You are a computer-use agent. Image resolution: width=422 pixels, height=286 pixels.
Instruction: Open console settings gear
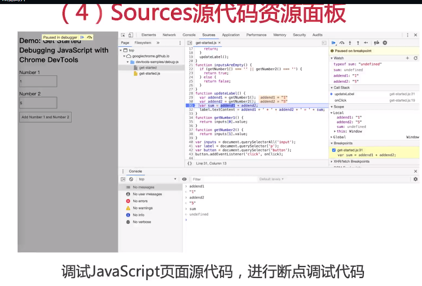pyautogui.click(x=416, y=179)
